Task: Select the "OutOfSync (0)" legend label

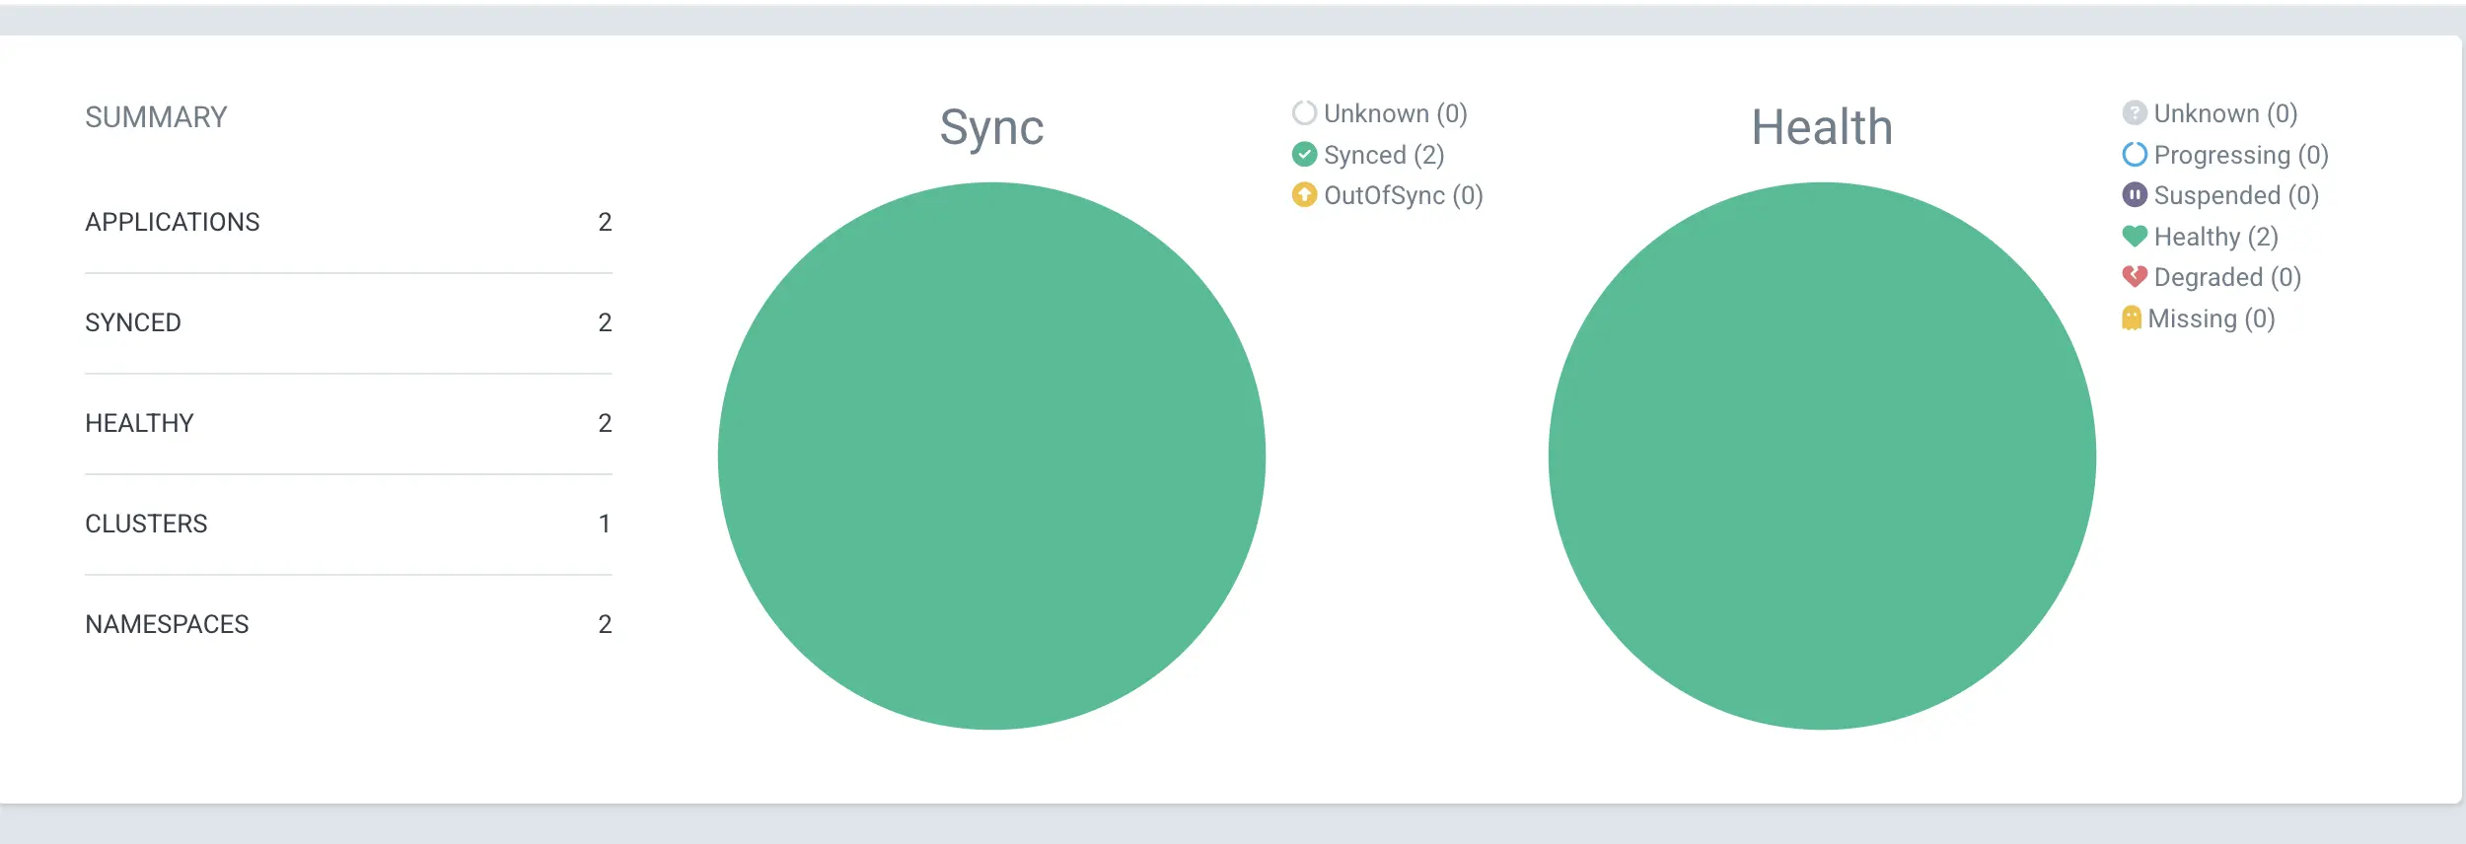Action: point(1404,195)
